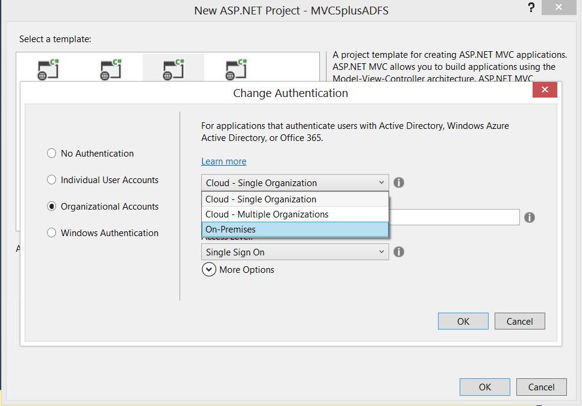The image size is (582, 406).
Task: Select the highlighted third template icon
Action: click(174, 70)
